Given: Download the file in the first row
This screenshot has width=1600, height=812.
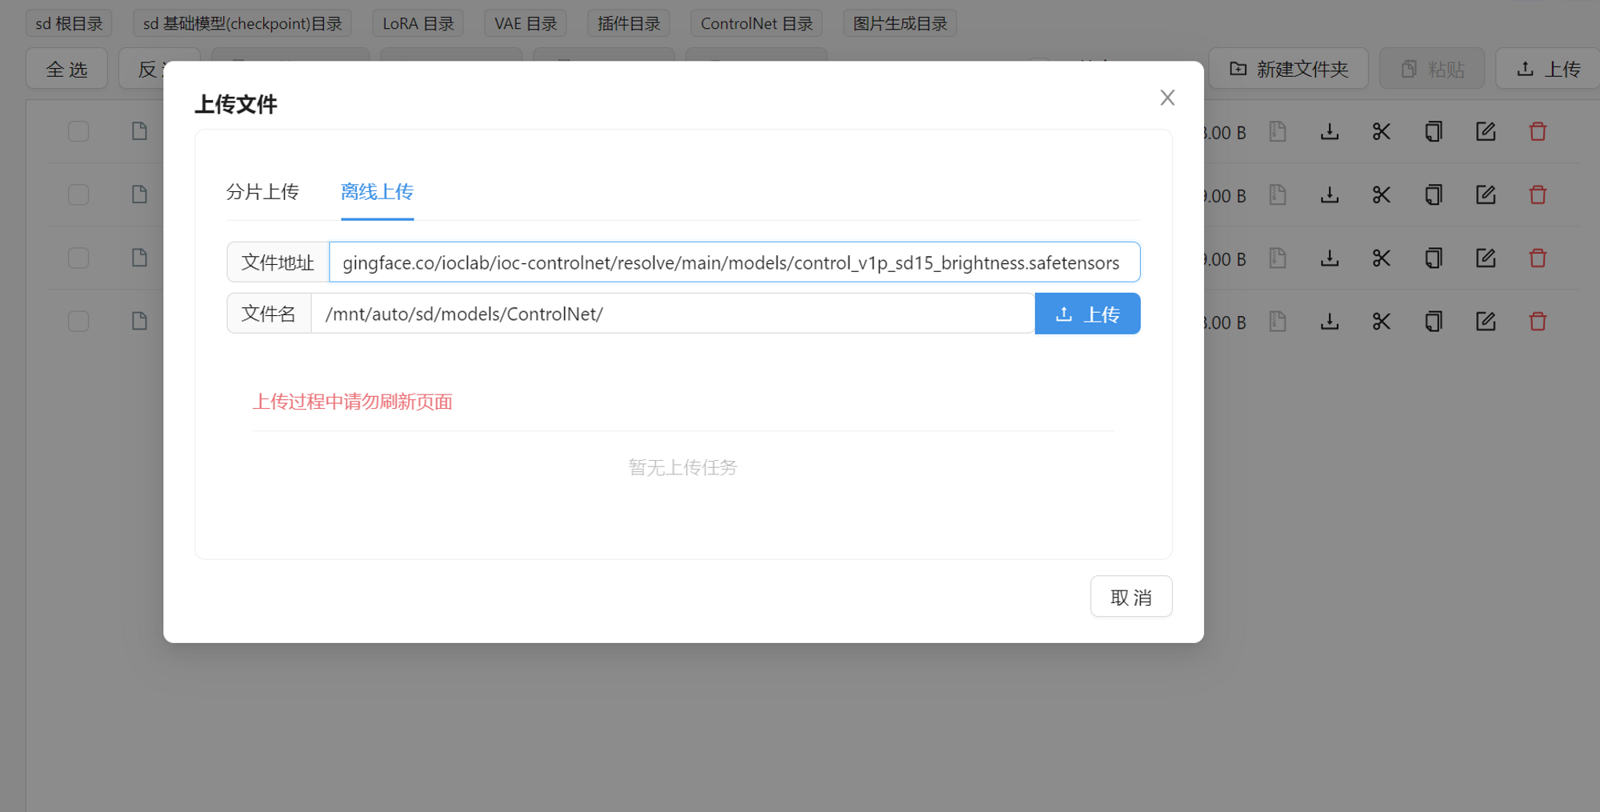Looking at the screenshot, I should point(1330,130).
